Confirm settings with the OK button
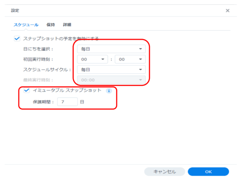This screenshot has width=244, height=182. tap(208, 172)
